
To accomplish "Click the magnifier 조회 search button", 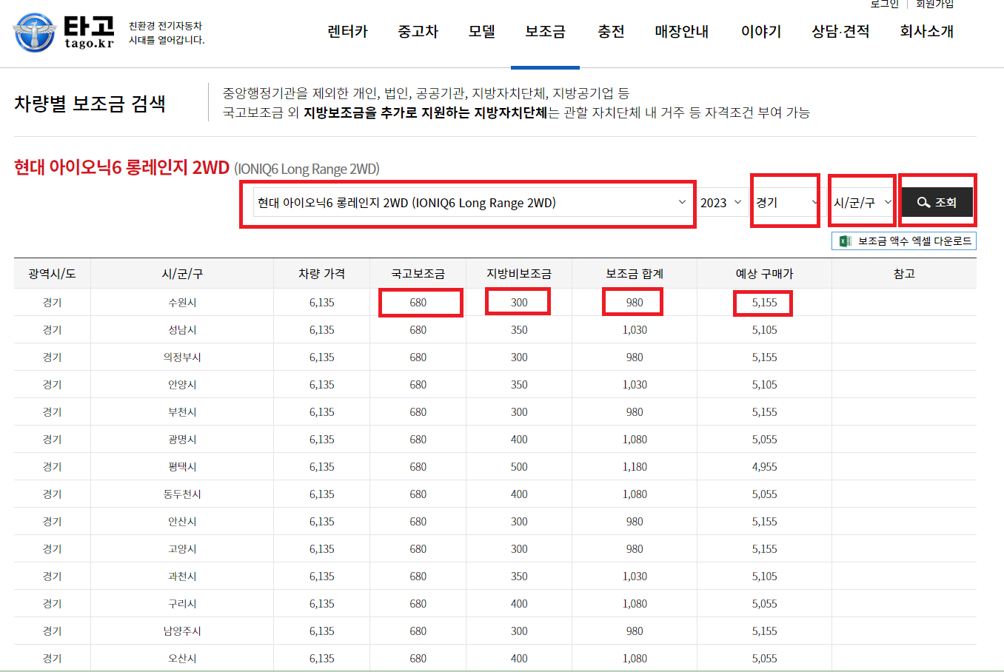I will (937, 202).
